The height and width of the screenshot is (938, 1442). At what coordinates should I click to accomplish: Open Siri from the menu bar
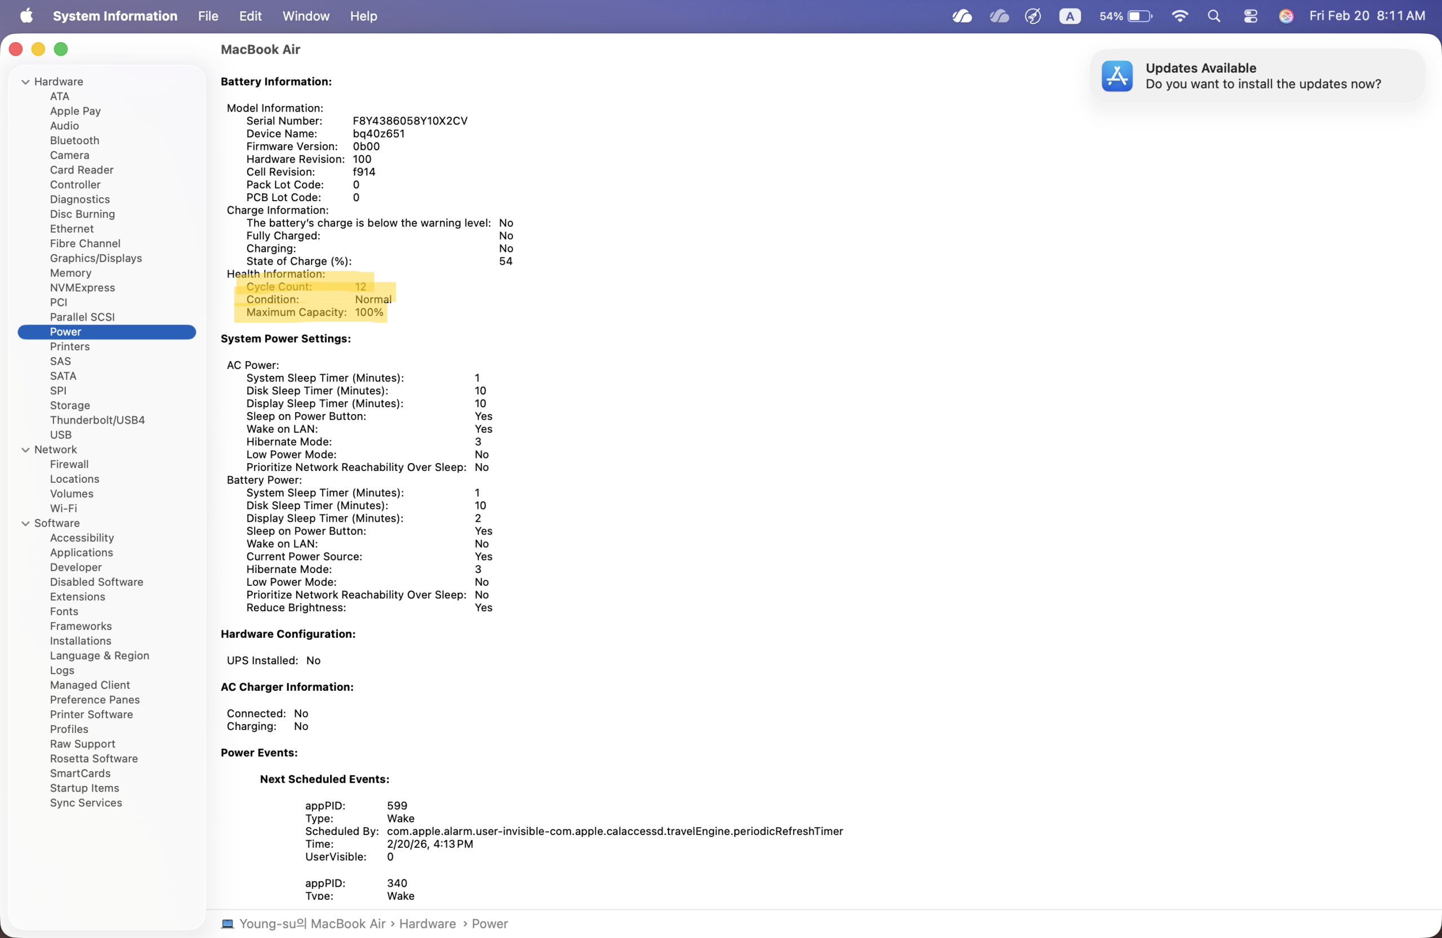click(1285, 16)
